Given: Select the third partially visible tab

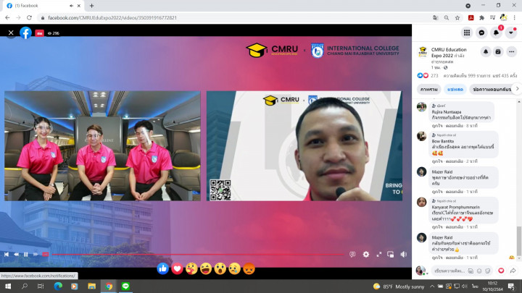Looking at the screenshot, I should pyautogui.click(x=492, y=90).
